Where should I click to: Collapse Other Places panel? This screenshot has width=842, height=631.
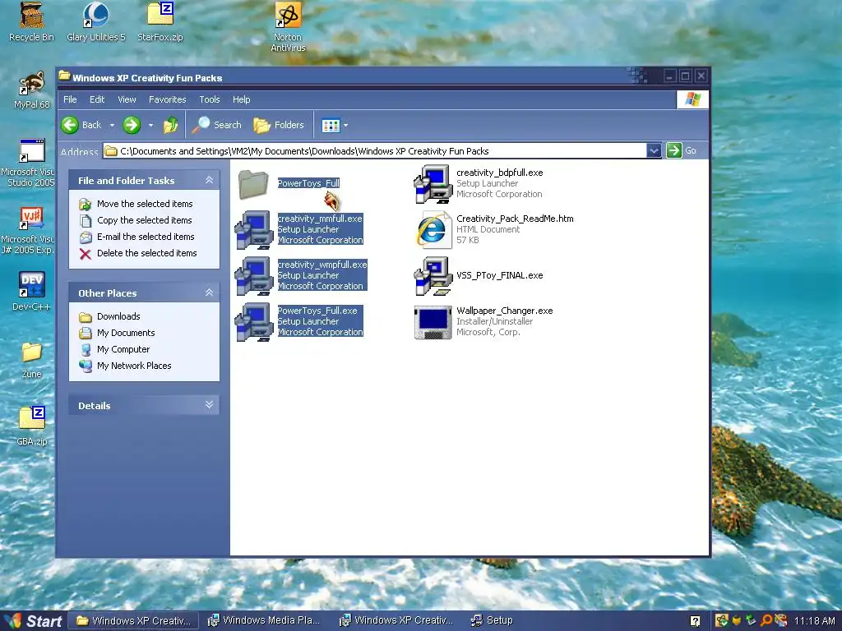click(210, 293)
